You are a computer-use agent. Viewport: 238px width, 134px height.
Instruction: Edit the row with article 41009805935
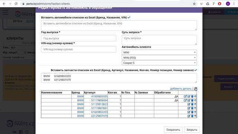(x=189, y=96)
